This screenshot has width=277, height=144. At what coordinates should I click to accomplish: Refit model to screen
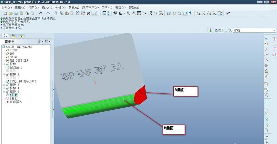(x=139, y=13)
